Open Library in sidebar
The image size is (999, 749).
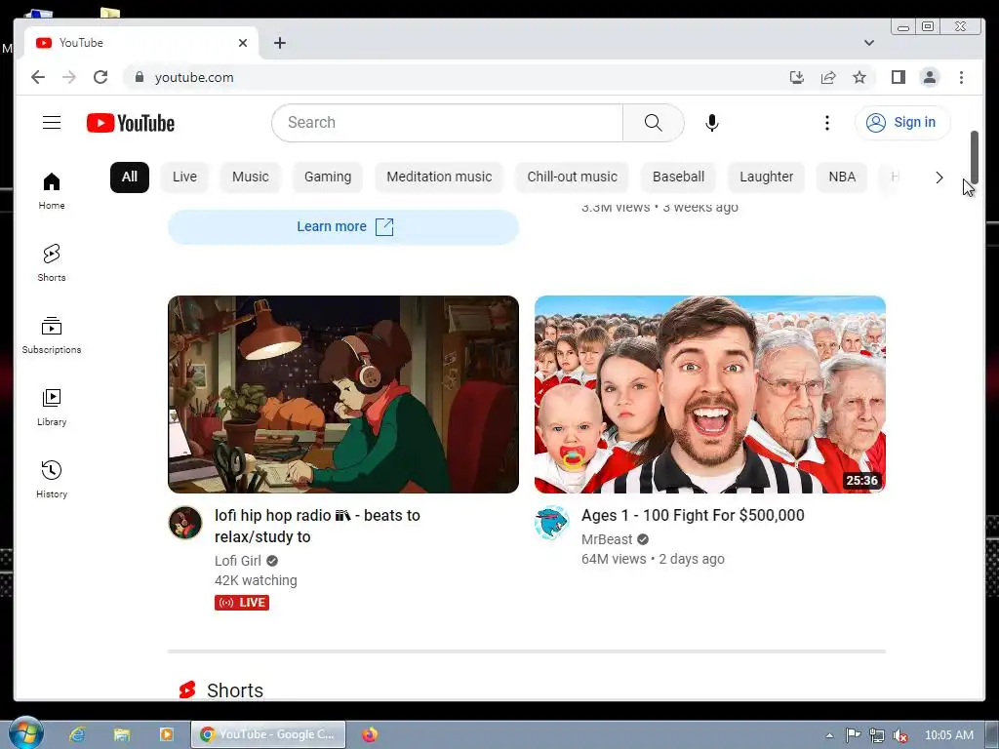point(52,407)
